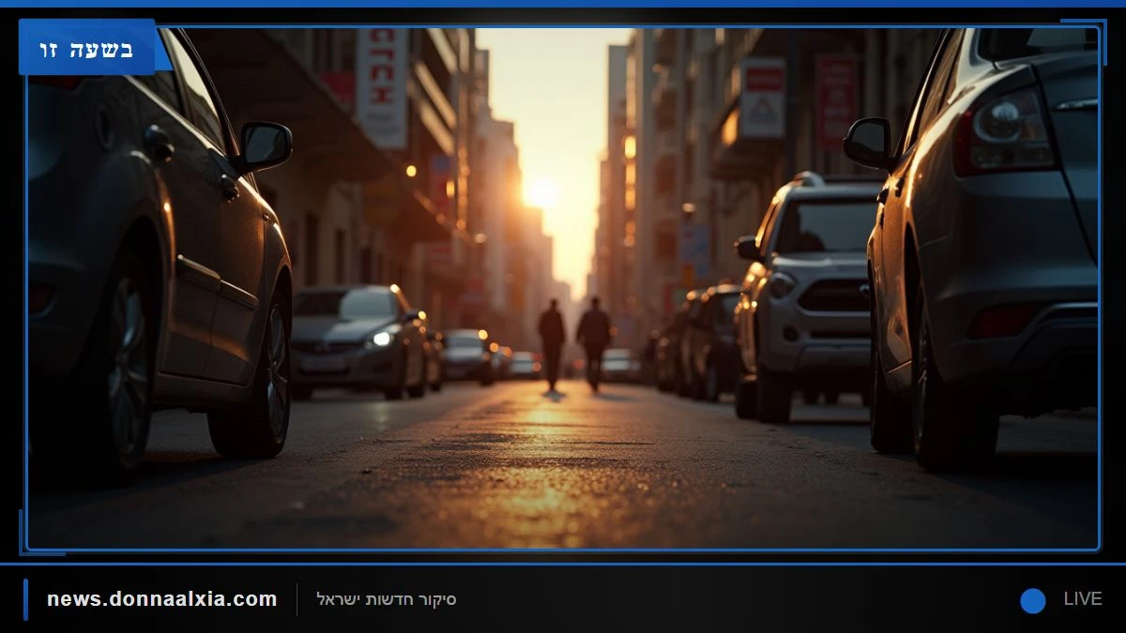Open the news.donnaalxia.com link

(162, 599)
